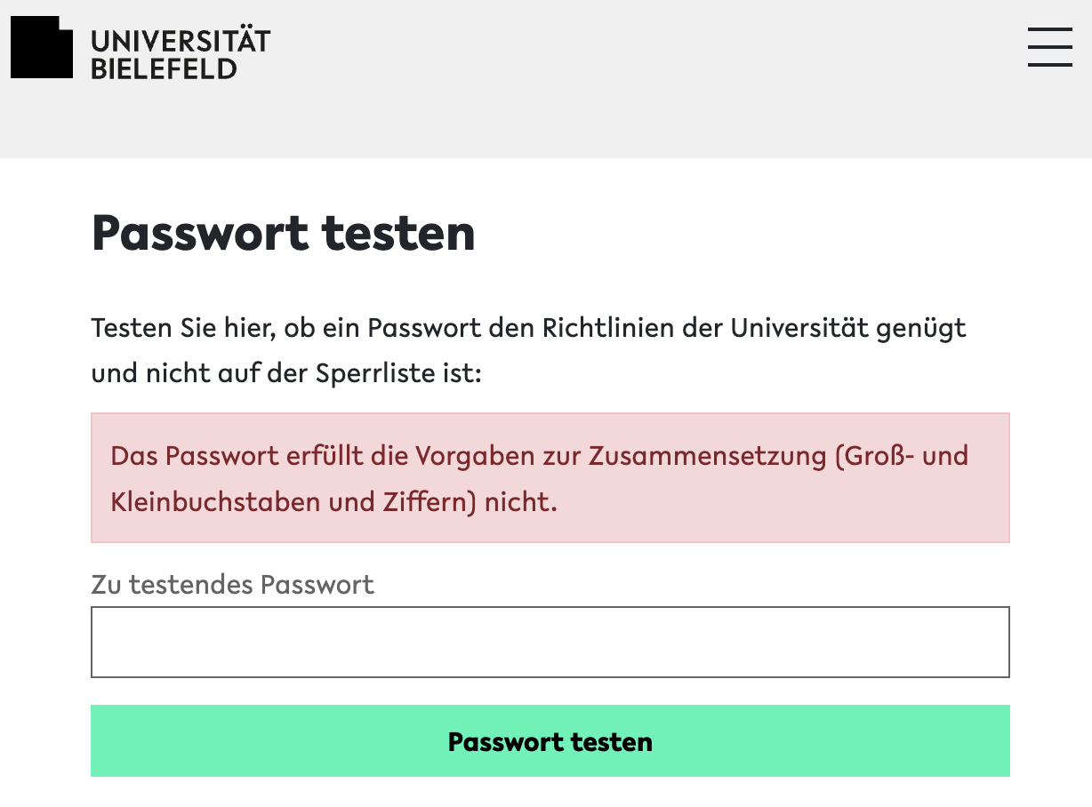Click the word BIELEFELD in the logo
Viewport: 1092px width, 807px height.
click(x=165, y=68)
